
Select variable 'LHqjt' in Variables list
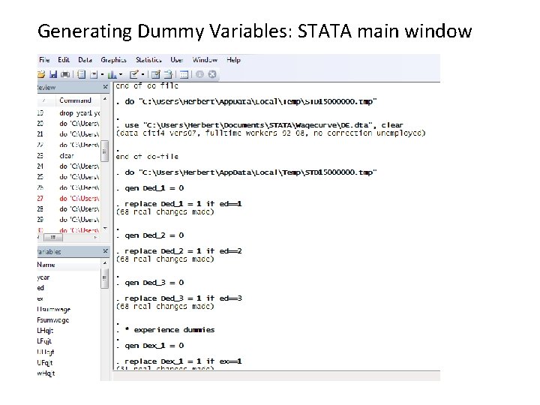pyautogui.click(x=45, y=331)
